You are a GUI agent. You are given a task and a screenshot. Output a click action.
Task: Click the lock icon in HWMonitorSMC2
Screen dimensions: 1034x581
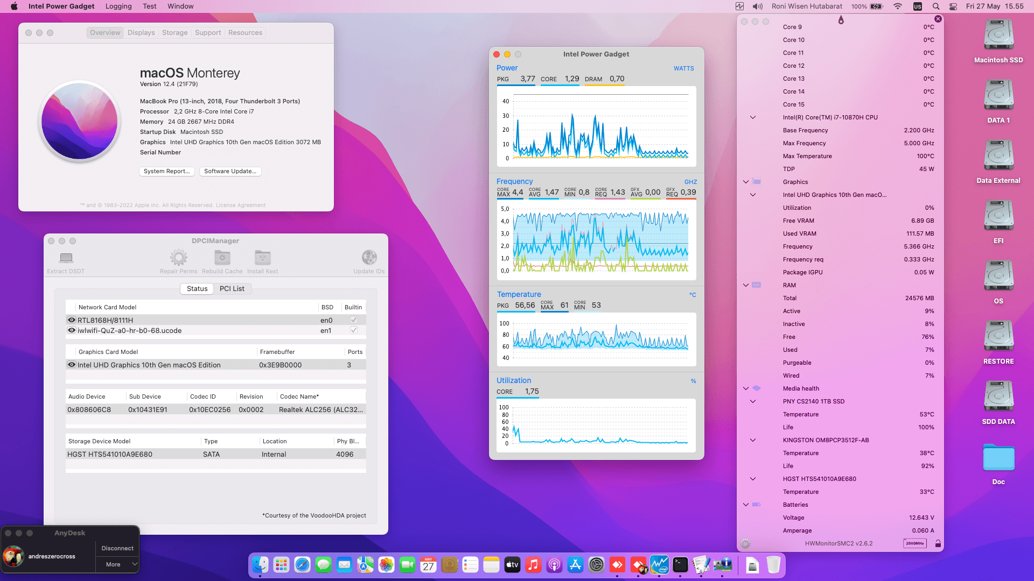pyautogui.click(x=938, y=543)
